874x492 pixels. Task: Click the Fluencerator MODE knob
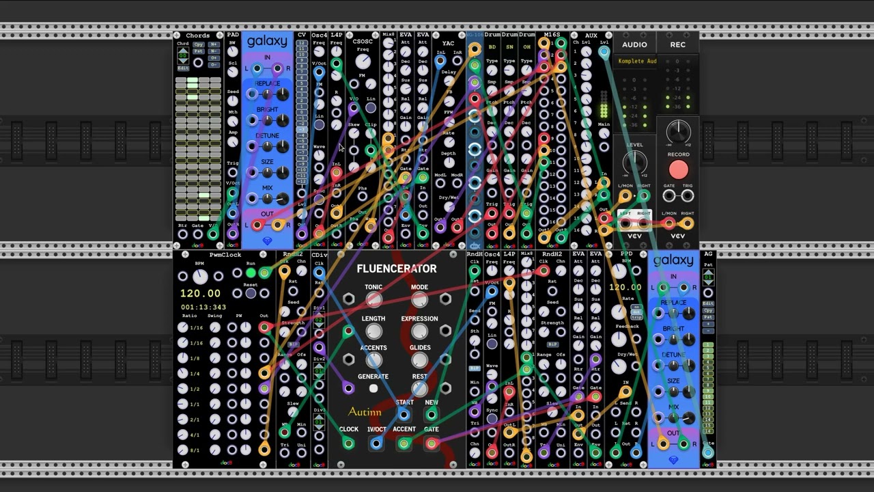click(x=419, y=301)
